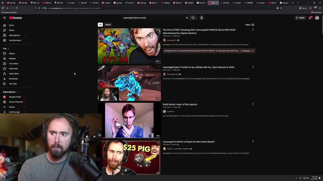Open the $77.94 Sprite Darter video thumbnail
The image size is (323, 181).
pos(129,46)
